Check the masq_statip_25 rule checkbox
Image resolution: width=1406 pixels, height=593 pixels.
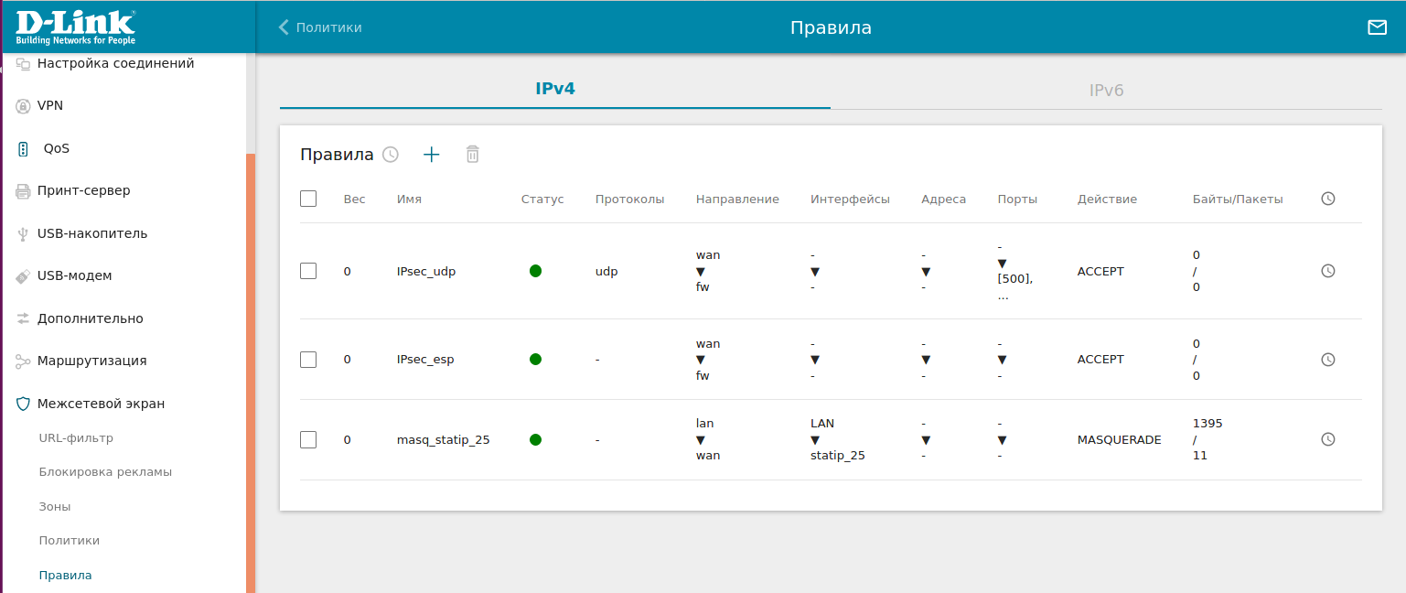(308, 440)
